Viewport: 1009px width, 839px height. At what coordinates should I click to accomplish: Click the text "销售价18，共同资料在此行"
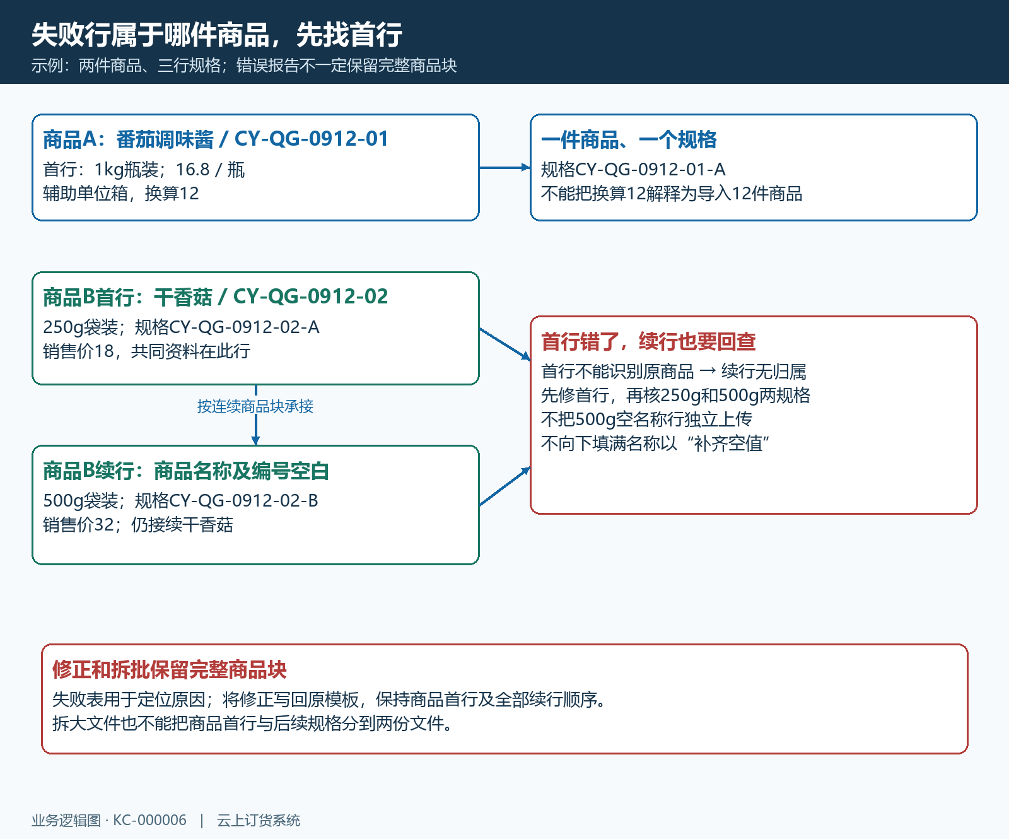tap(147, 351)
